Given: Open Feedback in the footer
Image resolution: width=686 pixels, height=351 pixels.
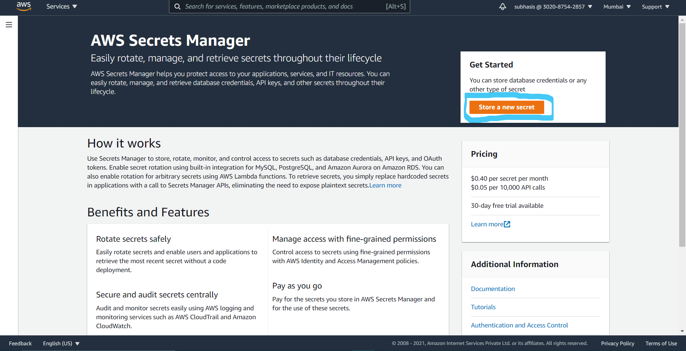Looking at the screenshot, I should point(20,343).
